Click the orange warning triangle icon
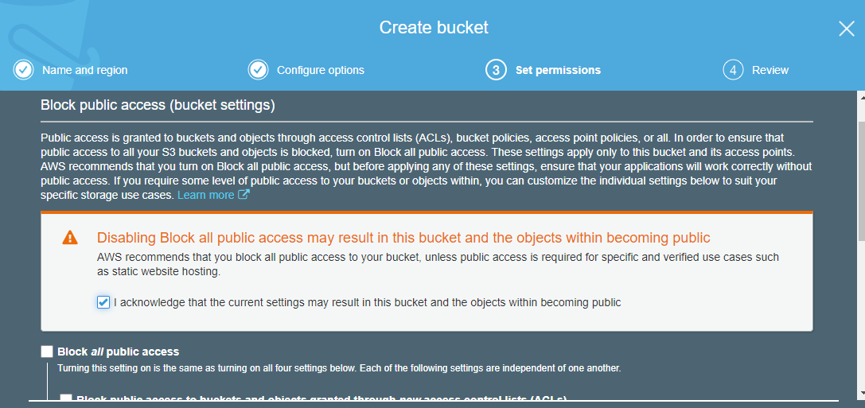Screen dimensions: 865x408 [x=70, y=237]
